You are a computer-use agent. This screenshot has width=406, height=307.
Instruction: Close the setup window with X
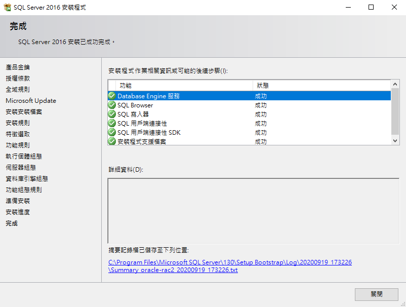[394, 7]
